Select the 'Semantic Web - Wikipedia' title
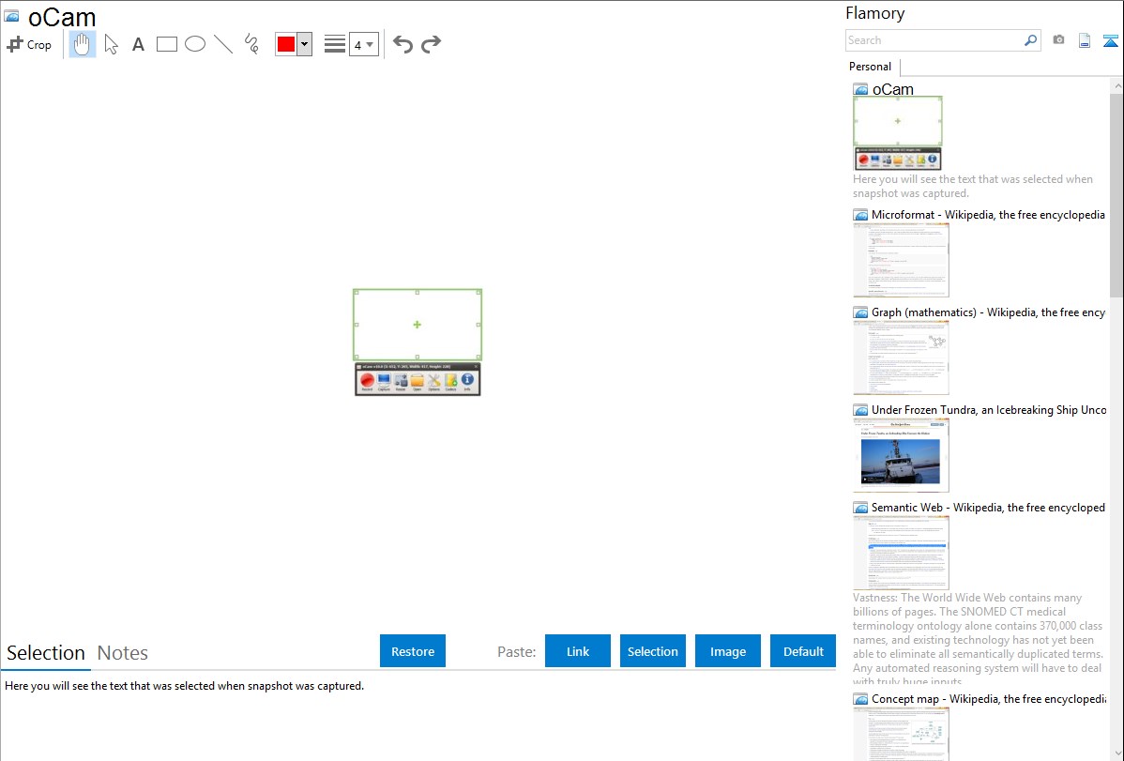The height and width of the screenshot is (761, 1124). 988,507
